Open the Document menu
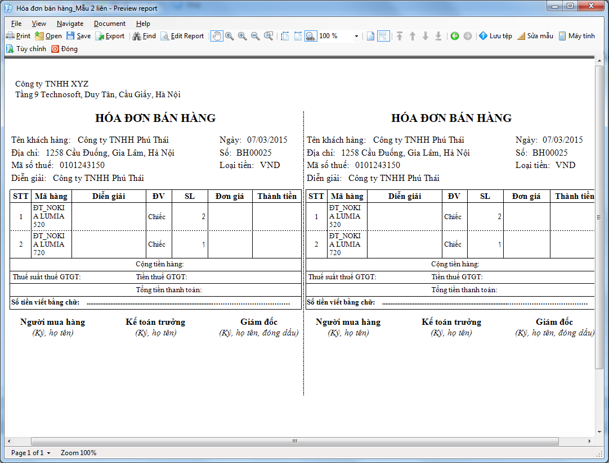This screenshot has height=463, width=609. [109, 24]
